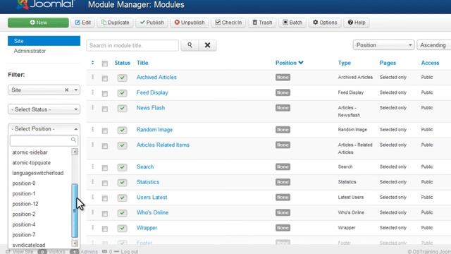Open the Site filter dropdown arrow
The height and width of the screenshot is (254, 451).
click(75, 90)
